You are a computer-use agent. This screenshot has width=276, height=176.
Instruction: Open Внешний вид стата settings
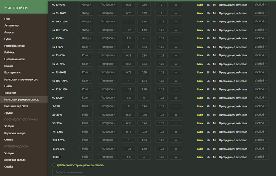tap(16, 106)
